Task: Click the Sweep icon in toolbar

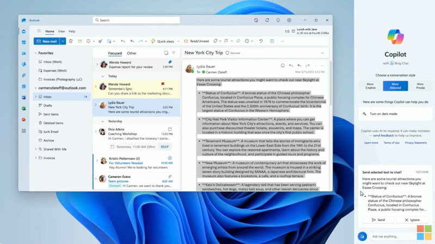Action: (x=101, y=41)
